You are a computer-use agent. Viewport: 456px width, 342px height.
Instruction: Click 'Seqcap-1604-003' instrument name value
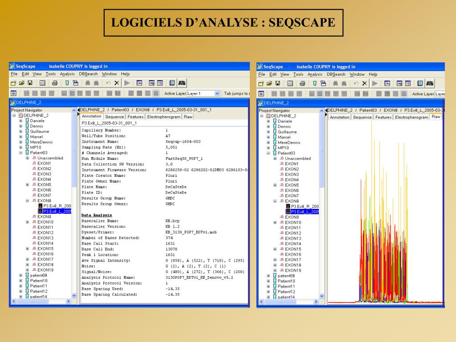183,142
